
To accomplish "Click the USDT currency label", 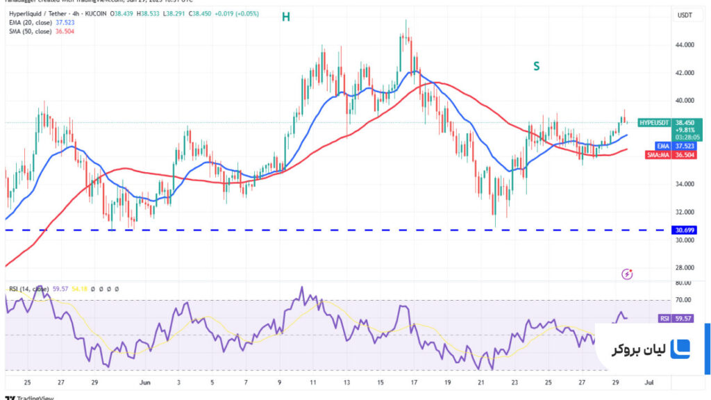I will coord(685,15).
